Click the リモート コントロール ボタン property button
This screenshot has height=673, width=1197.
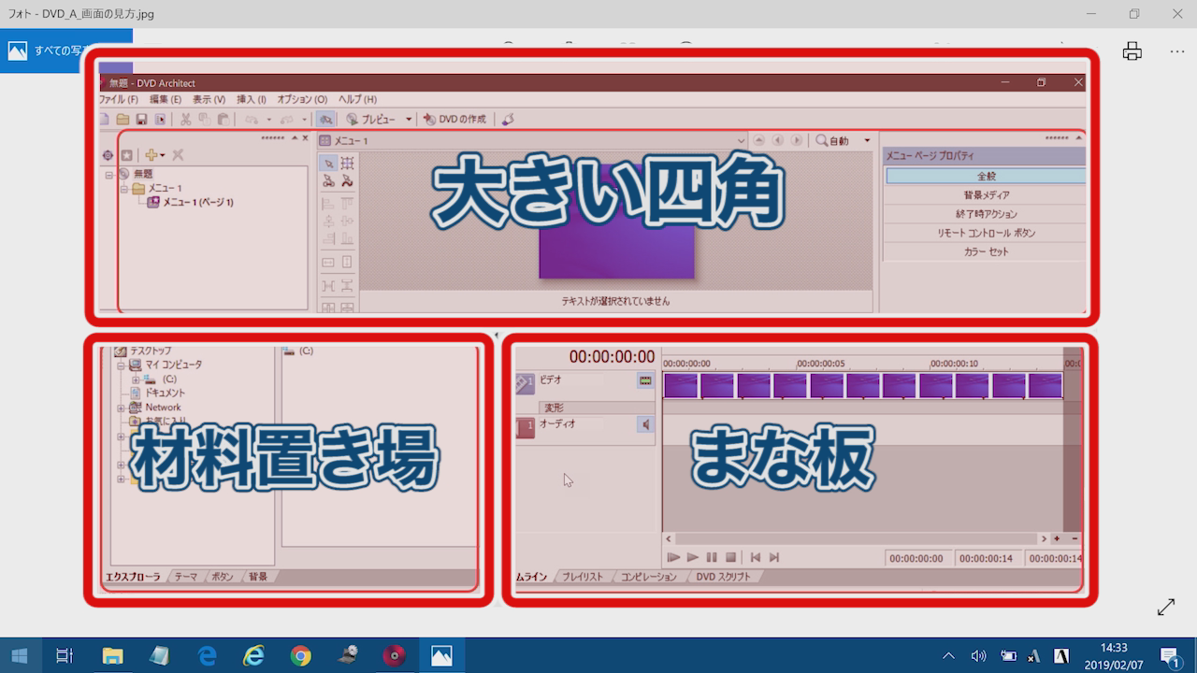(986, 233)
